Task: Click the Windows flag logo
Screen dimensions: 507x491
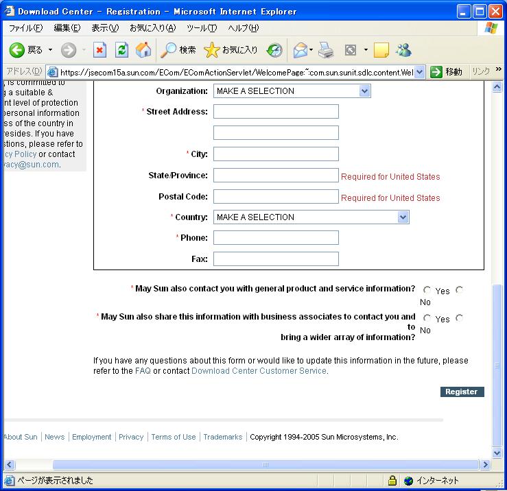Action: (x=491, y=28)
